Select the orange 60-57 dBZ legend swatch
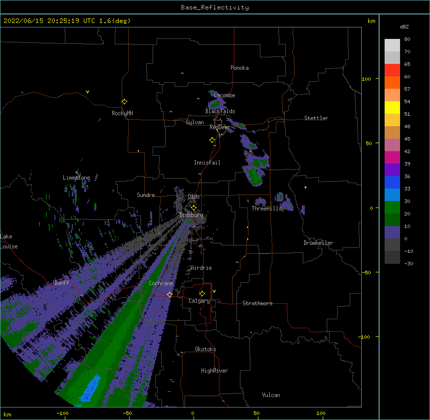The image size is (430, 420). click(392, 82)
